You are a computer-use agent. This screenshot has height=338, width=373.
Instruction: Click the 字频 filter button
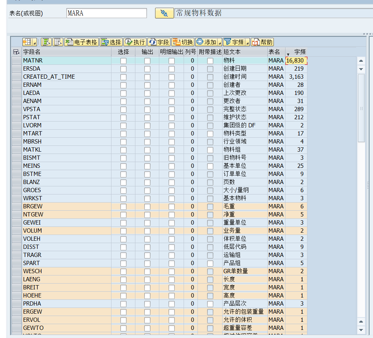(x=234, y=42)
